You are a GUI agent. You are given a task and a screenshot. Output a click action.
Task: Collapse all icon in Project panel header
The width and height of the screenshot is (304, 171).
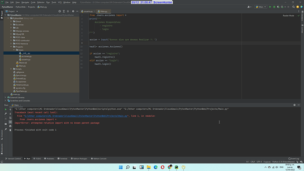point(68,11)
